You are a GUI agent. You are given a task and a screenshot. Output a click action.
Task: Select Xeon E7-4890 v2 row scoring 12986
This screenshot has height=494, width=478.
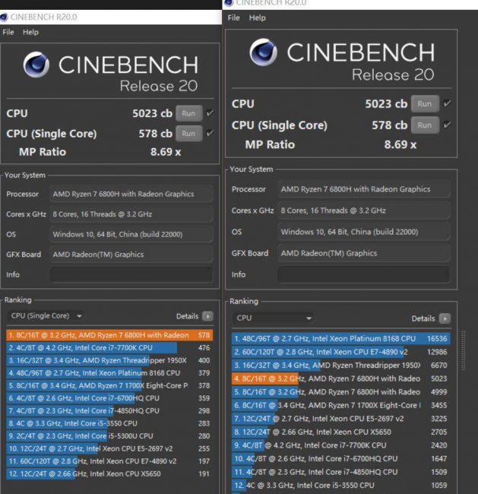tap(341, 352)
